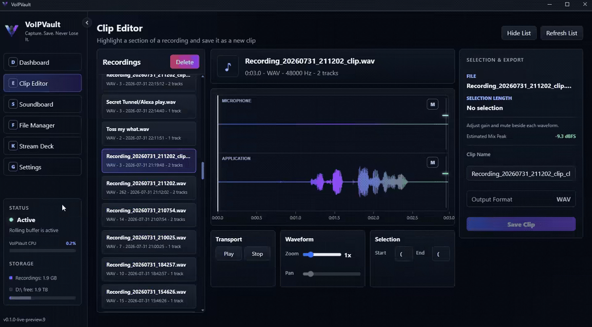
Task: Open the Clip Editor page
Action: click(x=43, y=83)
